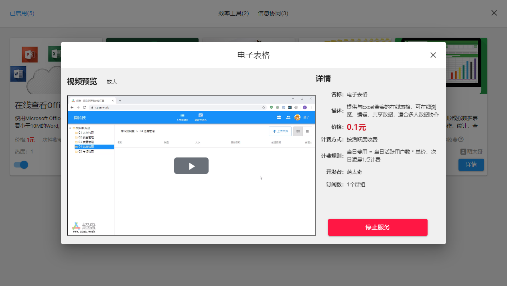Click 上传文件 button inside the video preview
507x286 pixels.
(x=280, y=131)
